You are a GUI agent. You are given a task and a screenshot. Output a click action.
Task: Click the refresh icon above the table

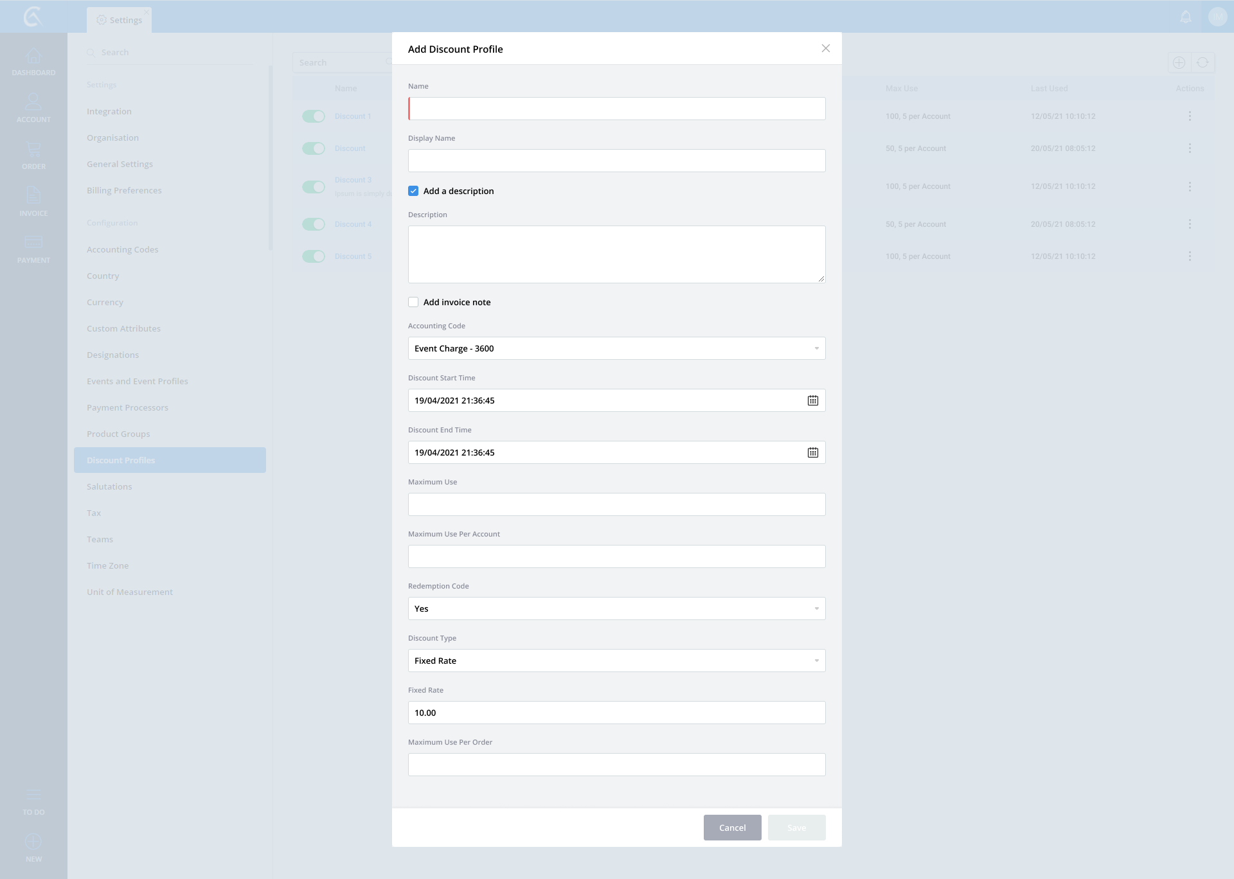[x=1203, y=62]
